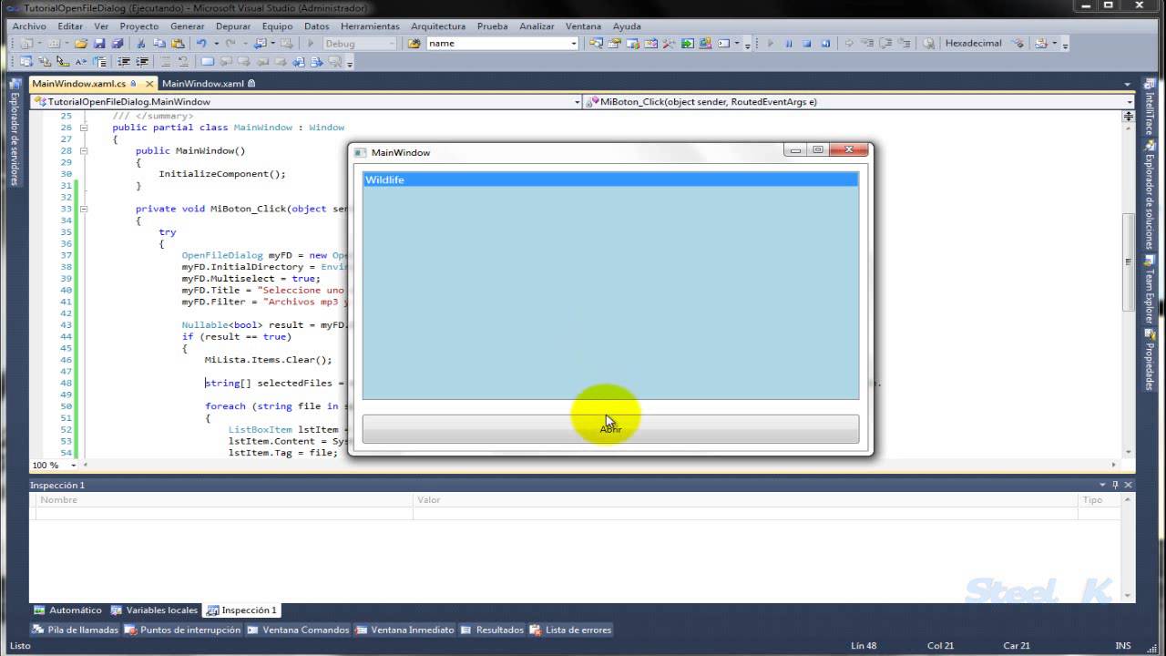Collapse the MainWindow() constructor at line 28
This screenshot has width=1166, height=656.
(x=84, y=150)
